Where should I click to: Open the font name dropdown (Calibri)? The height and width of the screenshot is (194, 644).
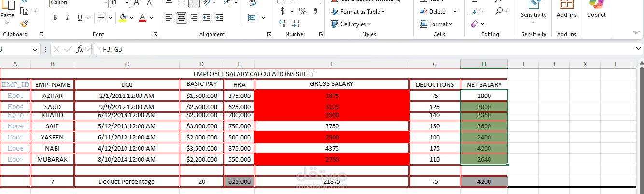(105, 2)
